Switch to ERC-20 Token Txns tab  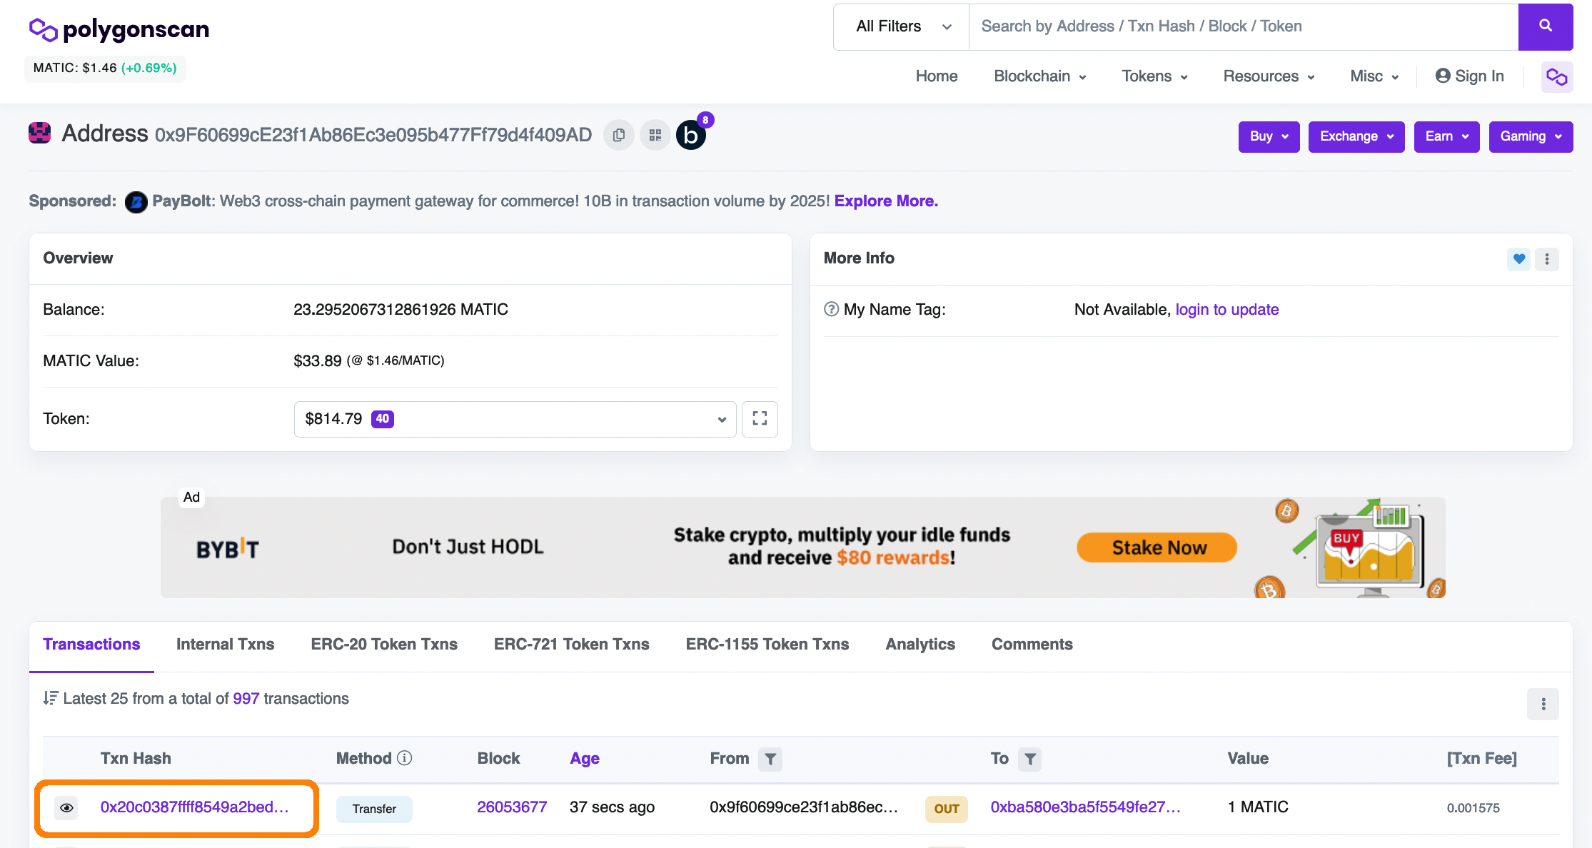pos(383,645)
